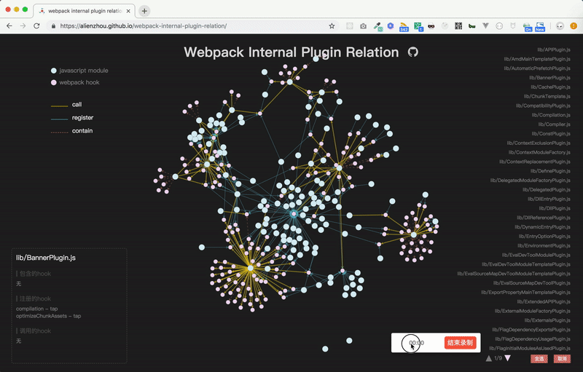Screen dimensions: 583x372
Task: Select the 'webpack internal plugin relation' browser tab
Action: tap(85, 11)
